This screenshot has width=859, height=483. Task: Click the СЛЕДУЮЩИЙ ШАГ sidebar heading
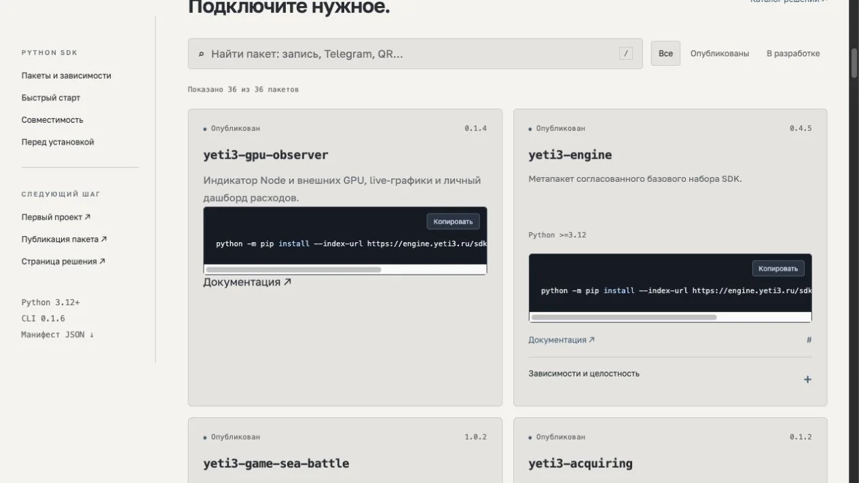point(60,195)
